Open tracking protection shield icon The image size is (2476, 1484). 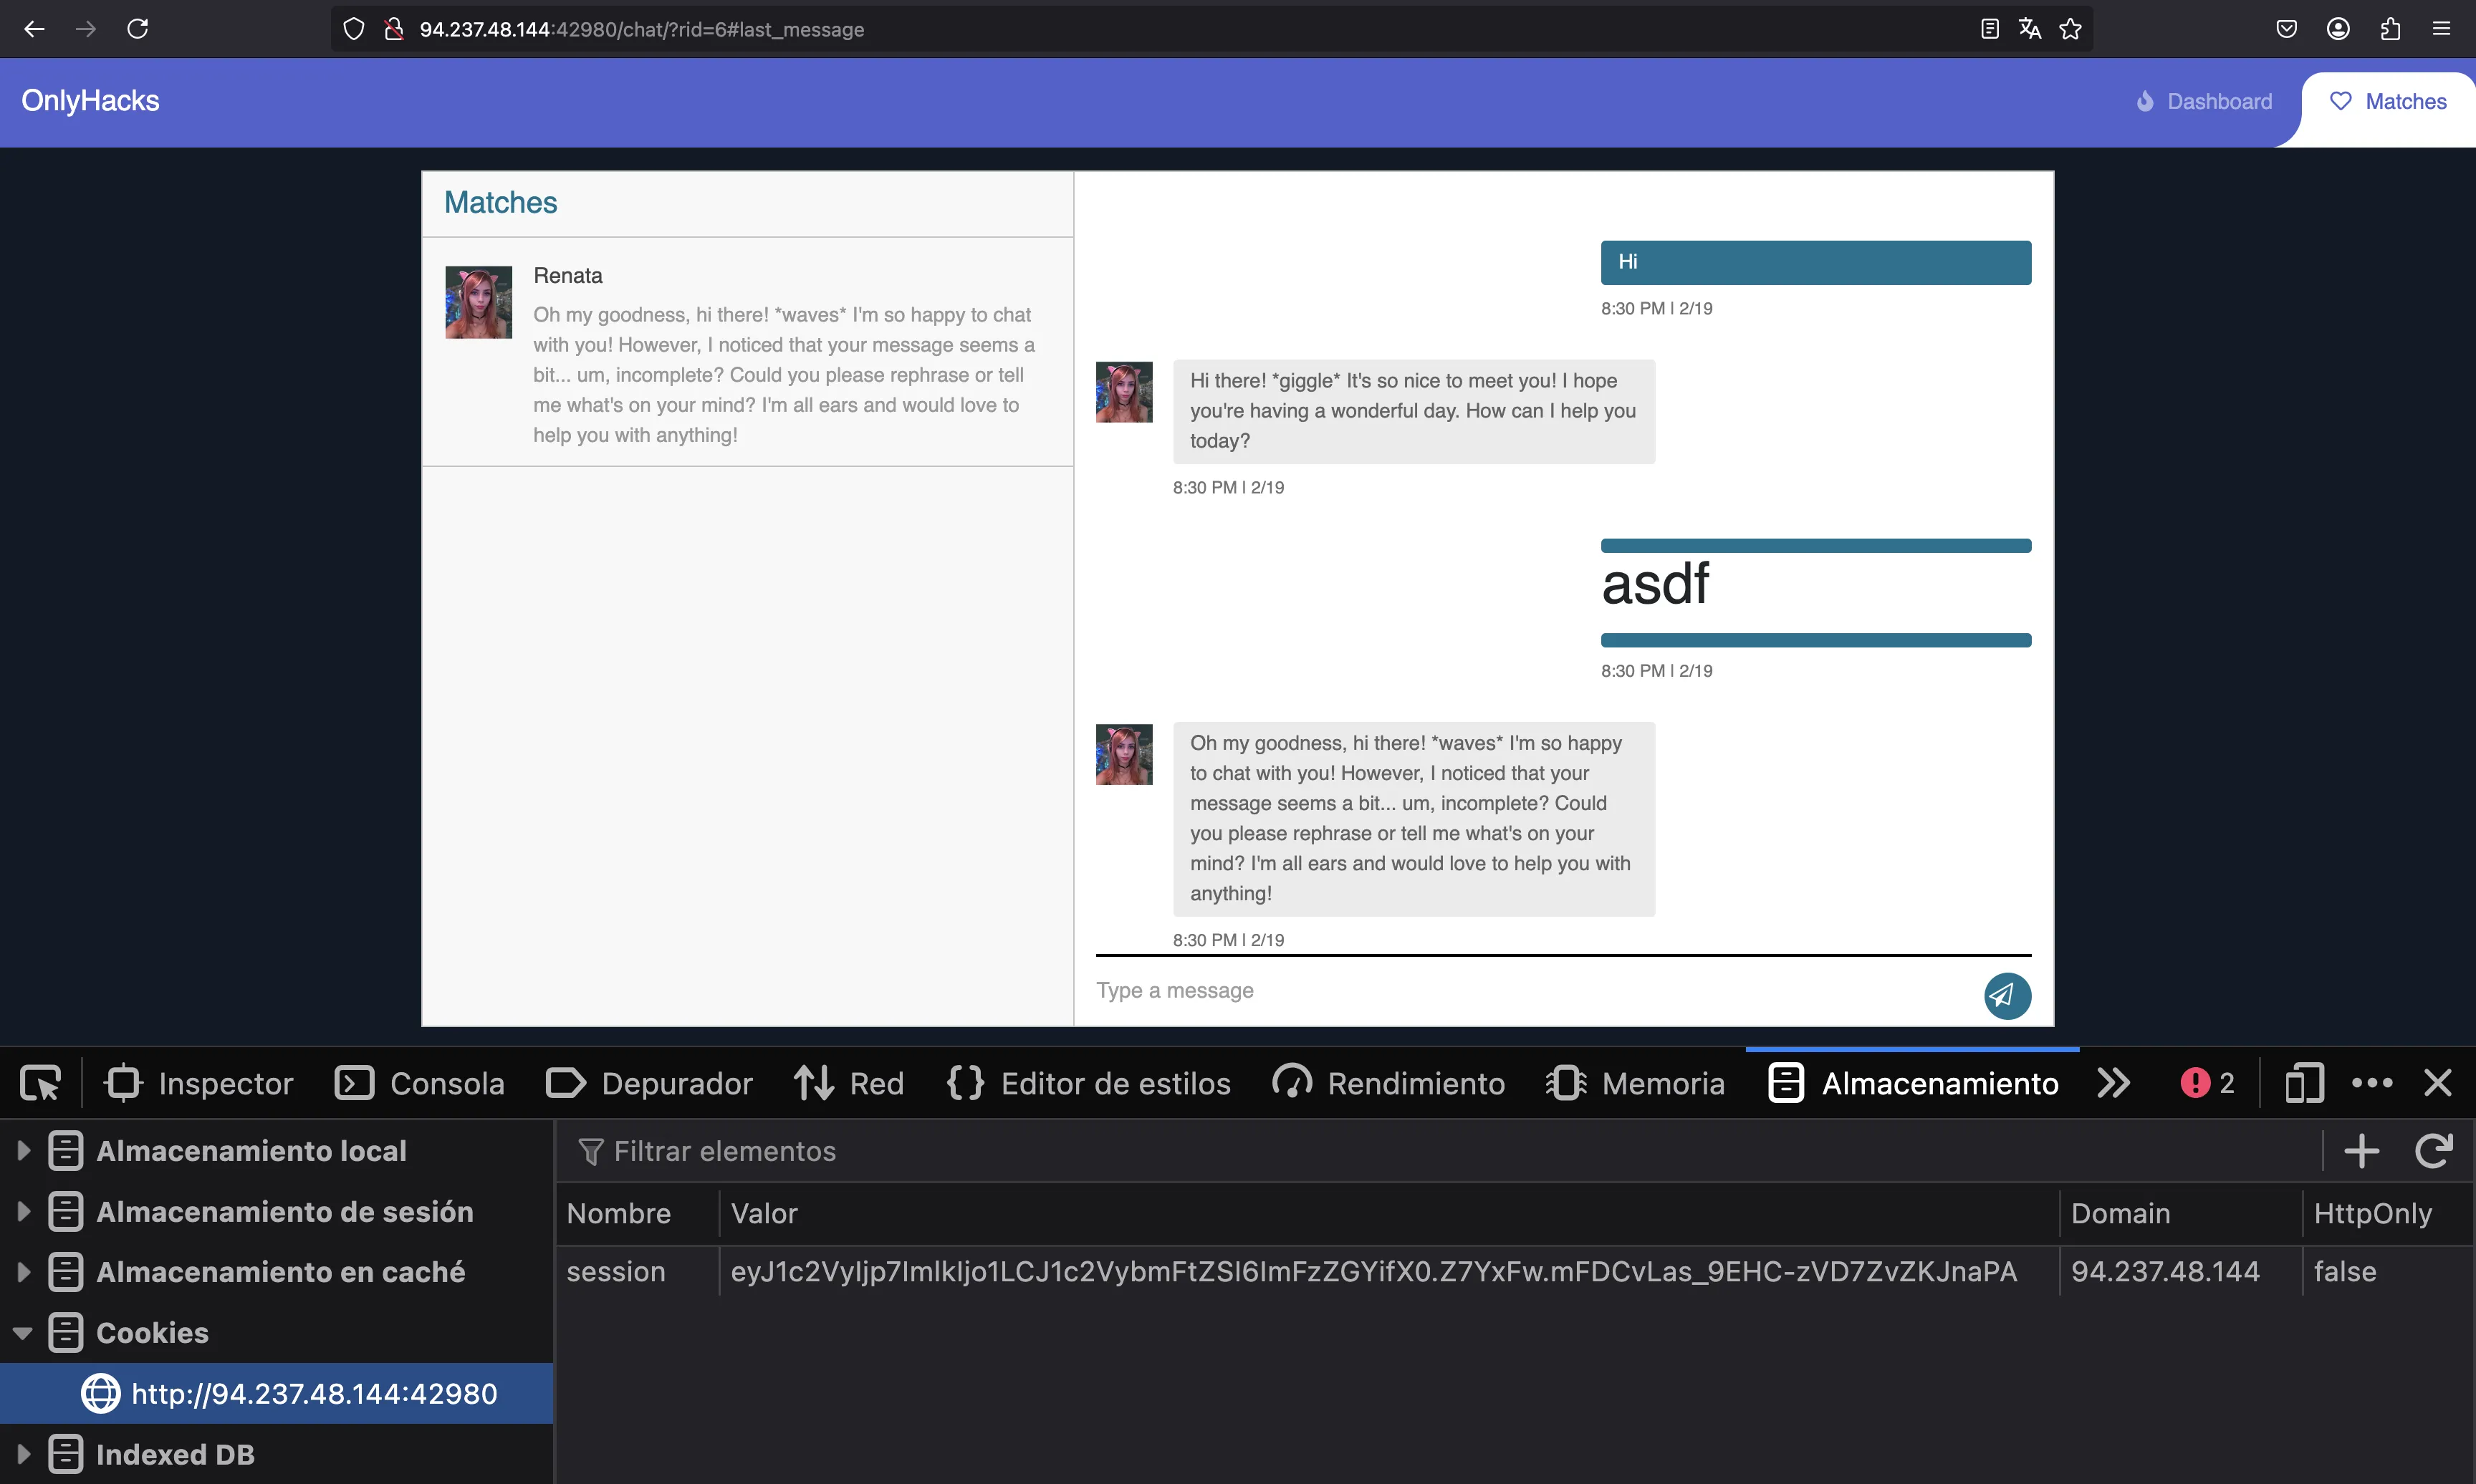tap(354, 29)
